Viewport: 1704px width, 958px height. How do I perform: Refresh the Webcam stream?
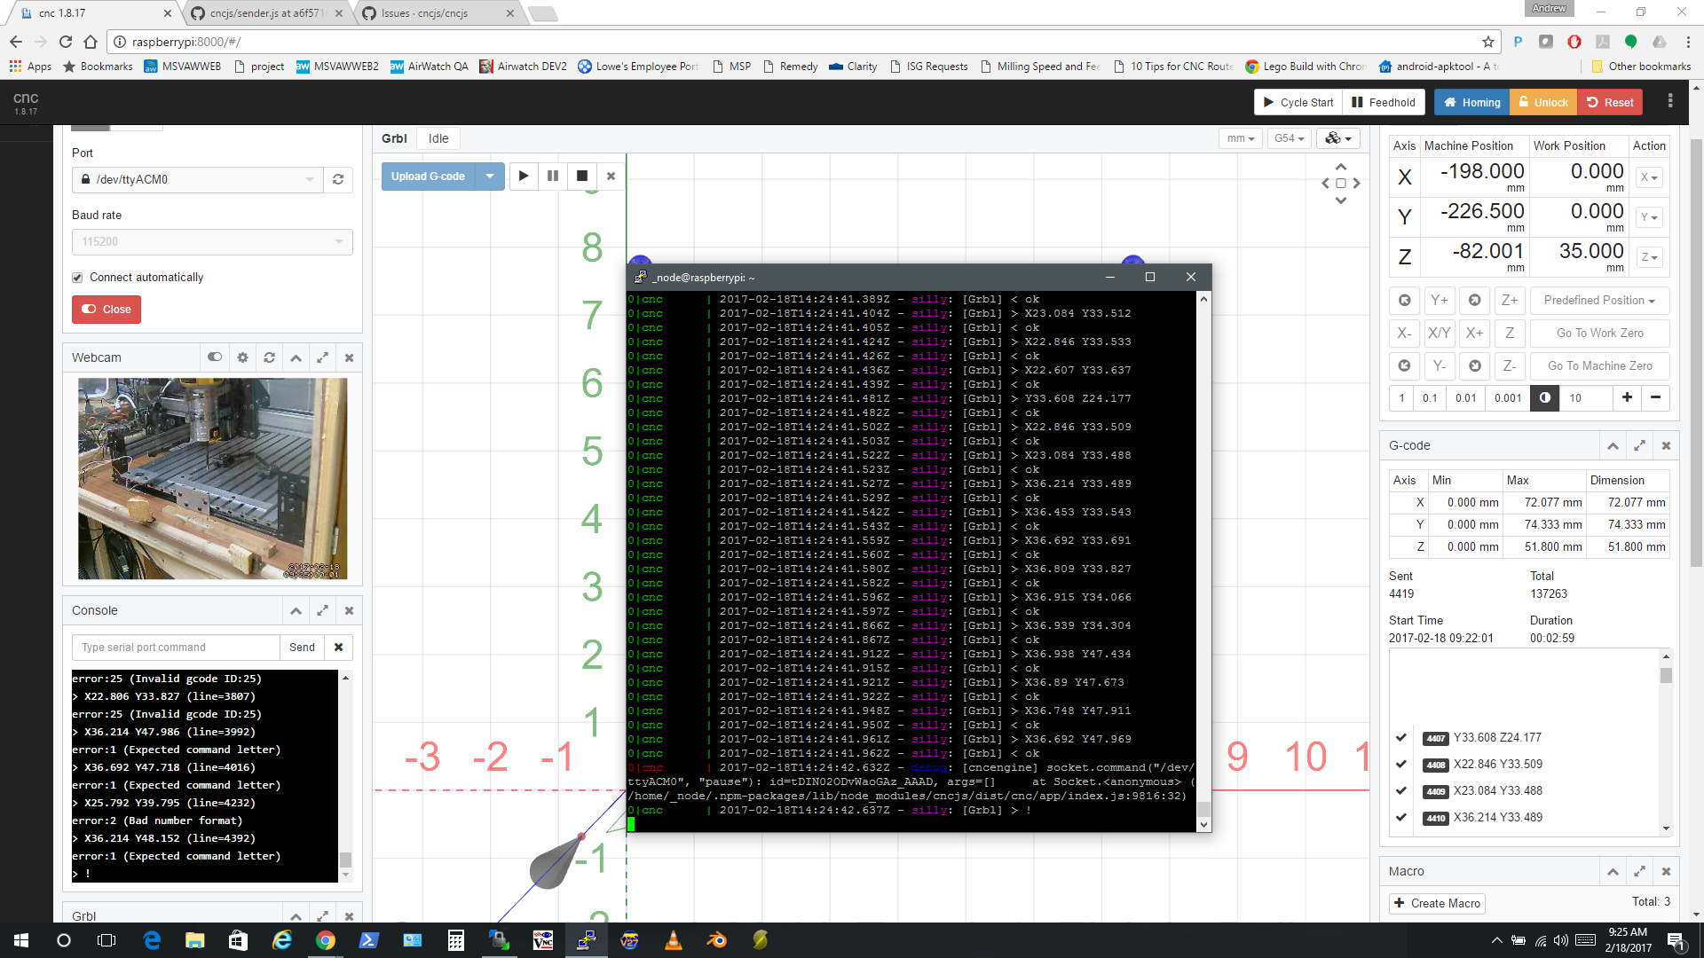coord(269,357)
